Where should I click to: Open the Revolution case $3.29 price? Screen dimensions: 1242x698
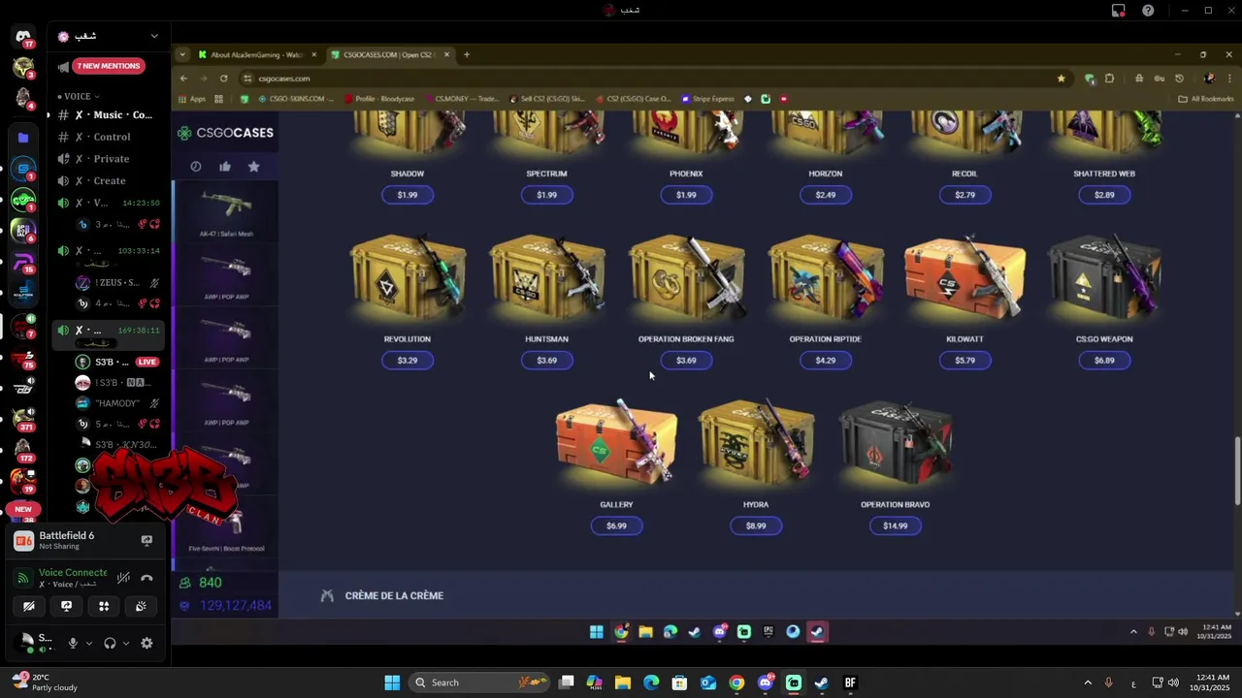[408, 361]
